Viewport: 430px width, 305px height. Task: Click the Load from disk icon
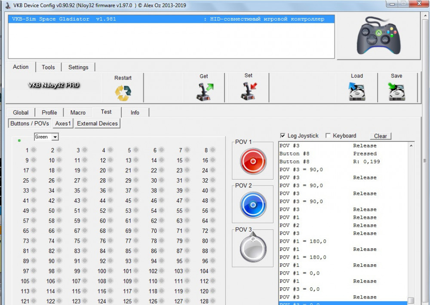pos(357,91)
